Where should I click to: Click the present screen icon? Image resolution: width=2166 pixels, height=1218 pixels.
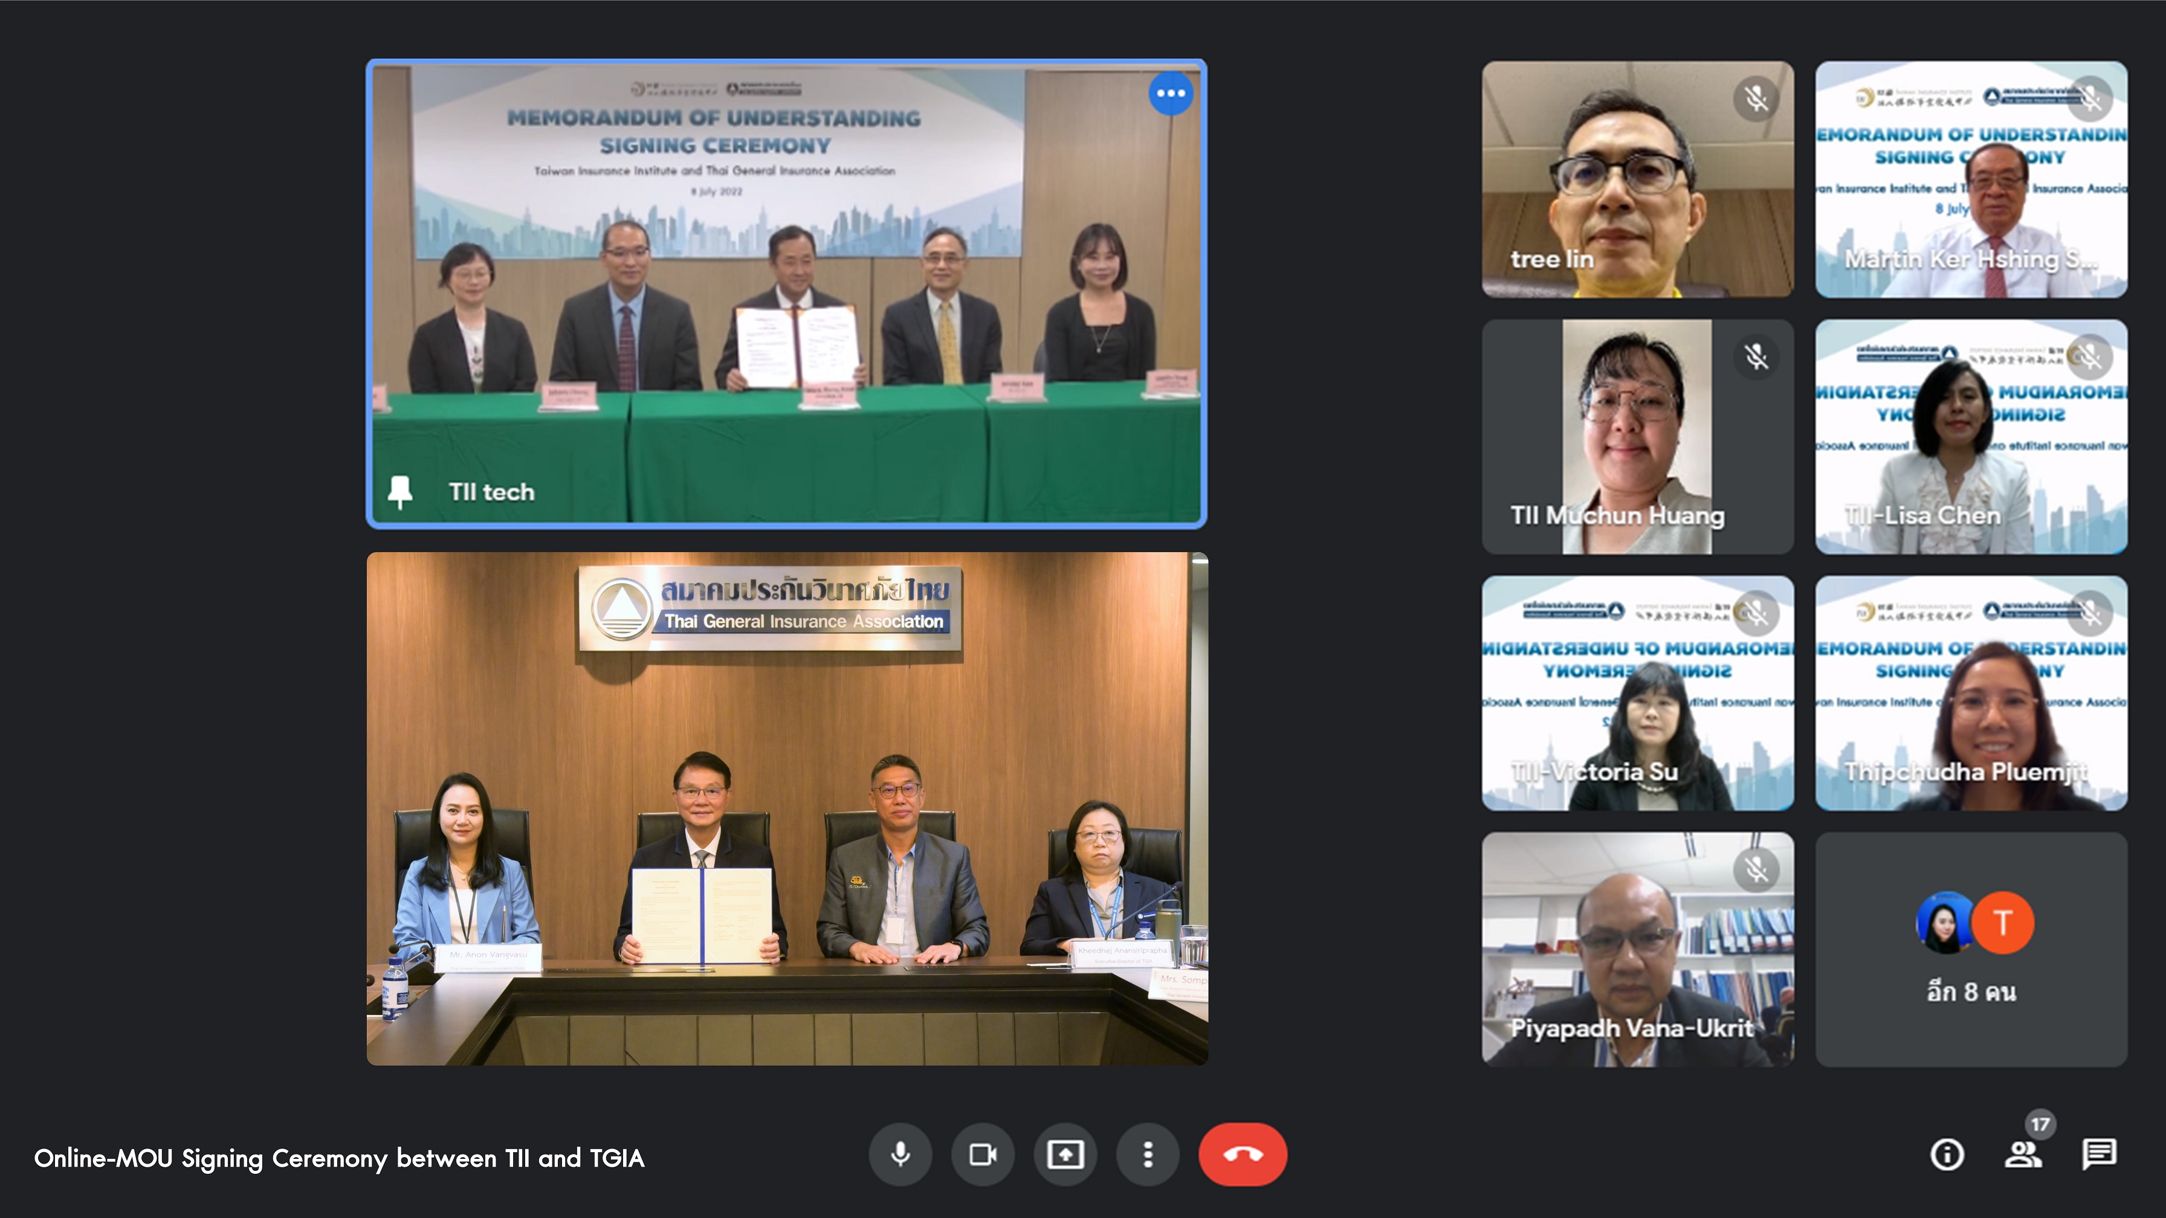click(1064, 1154)
